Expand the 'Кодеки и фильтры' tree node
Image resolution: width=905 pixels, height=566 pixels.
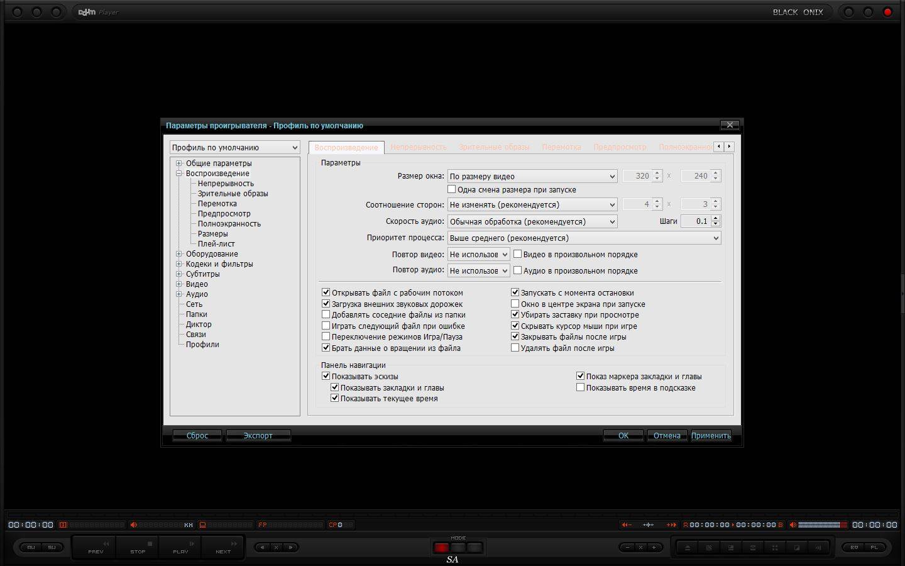[x=179, y=264]
